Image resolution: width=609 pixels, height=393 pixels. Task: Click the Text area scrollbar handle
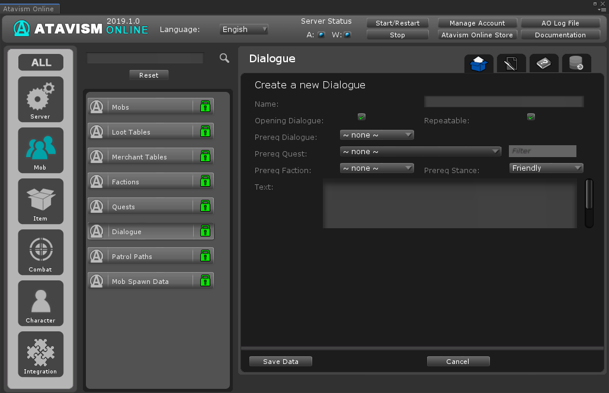589,194
